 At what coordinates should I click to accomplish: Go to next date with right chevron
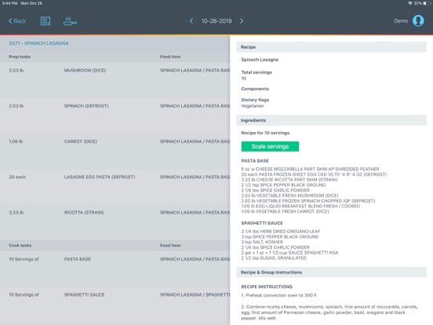pyautogui.click(x=242, y=21)
